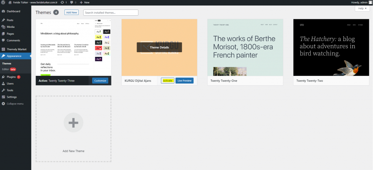
Task: Click Customize for Twenty Twenty-Three
Action: tap(100, 81)
